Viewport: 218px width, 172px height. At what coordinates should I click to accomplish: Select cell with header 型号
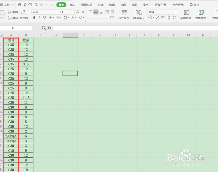11,40
